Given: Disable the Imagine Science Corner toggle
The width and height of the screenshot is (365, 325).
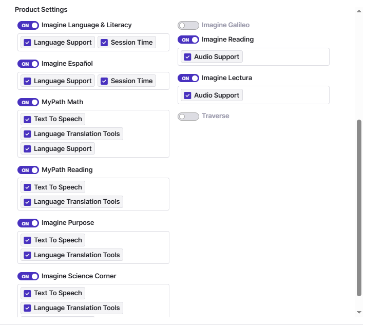Looking at the screenshot, I should click(28, 276).
